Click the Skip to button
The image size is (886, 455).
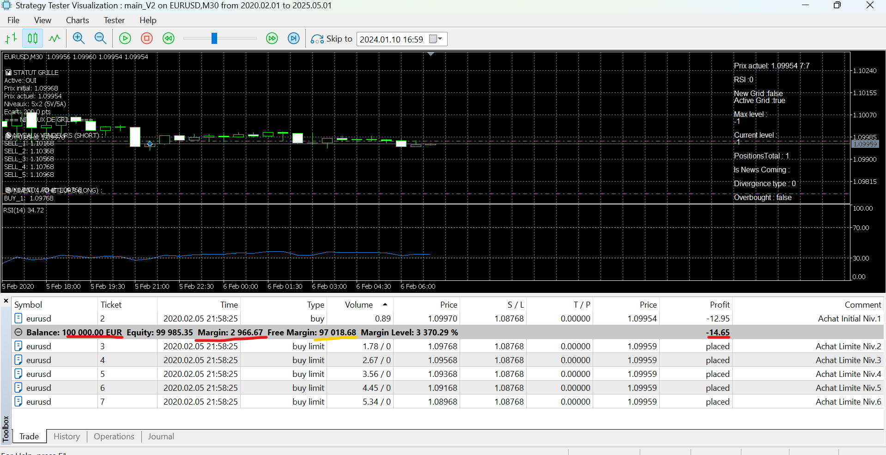331,39
